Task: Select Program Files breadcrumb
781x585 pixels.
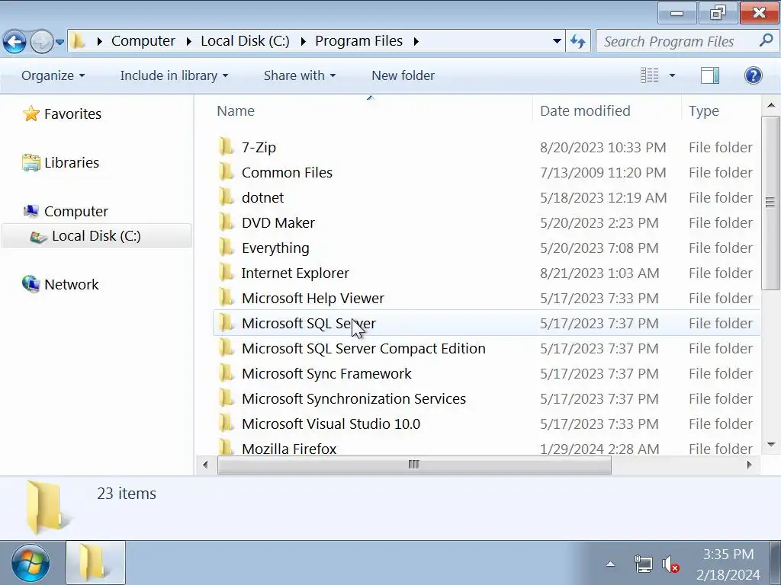Action: [x=358, y=41]
